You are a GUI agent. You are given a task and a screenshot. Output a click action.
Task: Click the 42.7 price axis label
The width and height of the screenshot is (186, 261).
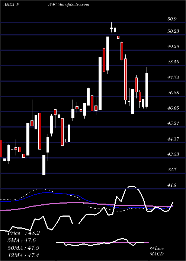tap(172, 170)
